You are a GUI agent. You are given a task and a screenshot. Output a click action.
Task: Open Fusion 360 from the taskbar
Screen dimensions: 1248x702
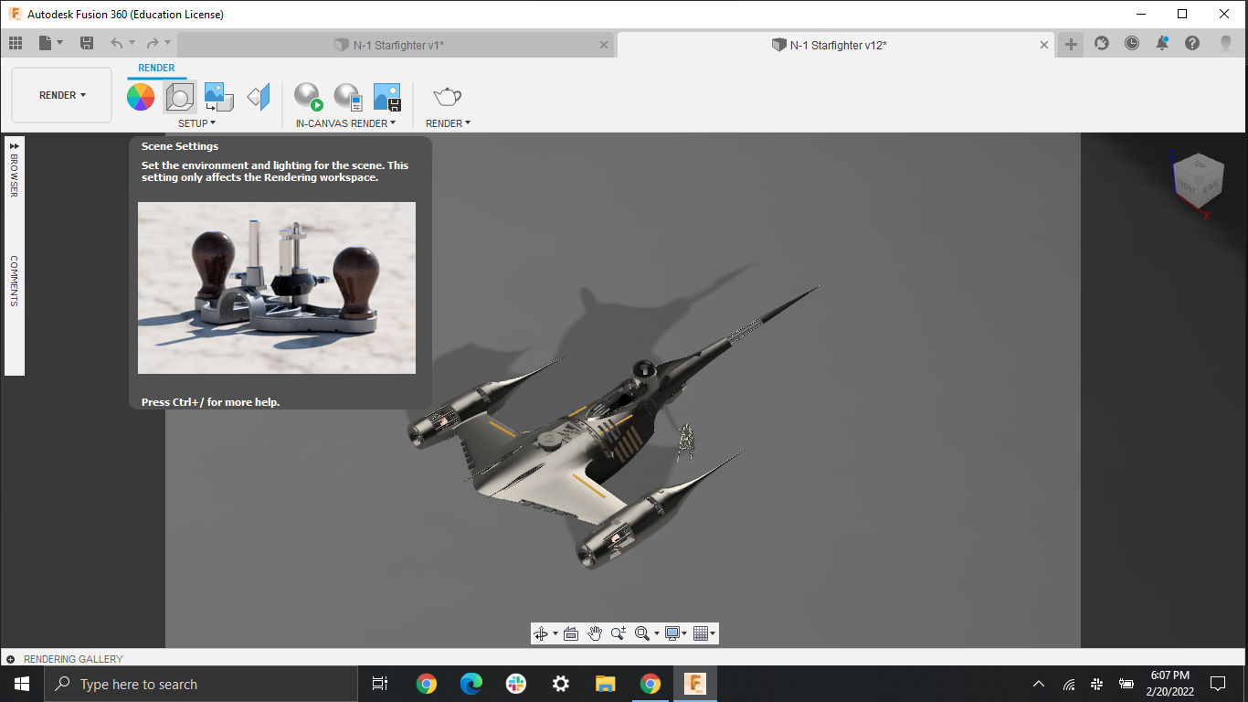(x=694, y=683)
